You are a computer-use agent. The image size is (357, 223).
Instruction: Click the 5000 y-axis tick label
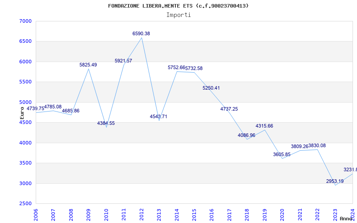pyautogui.click(x=25, y=102)
